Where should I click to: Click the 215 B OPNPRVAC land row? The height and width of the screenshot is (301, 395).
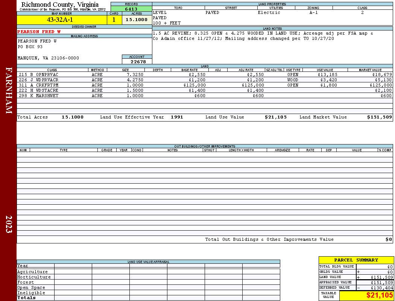click(x=205, y=75)
